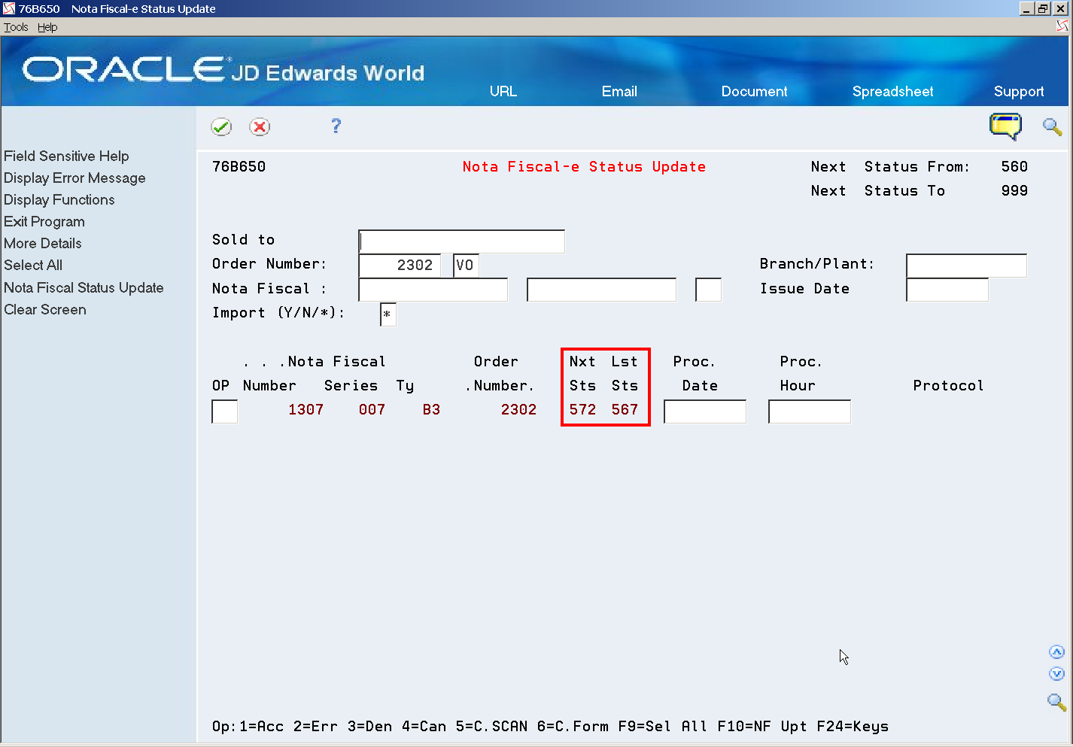Choose Display Error Message
The width and height of the screenshot is (1073, 747).
[74, 178]
